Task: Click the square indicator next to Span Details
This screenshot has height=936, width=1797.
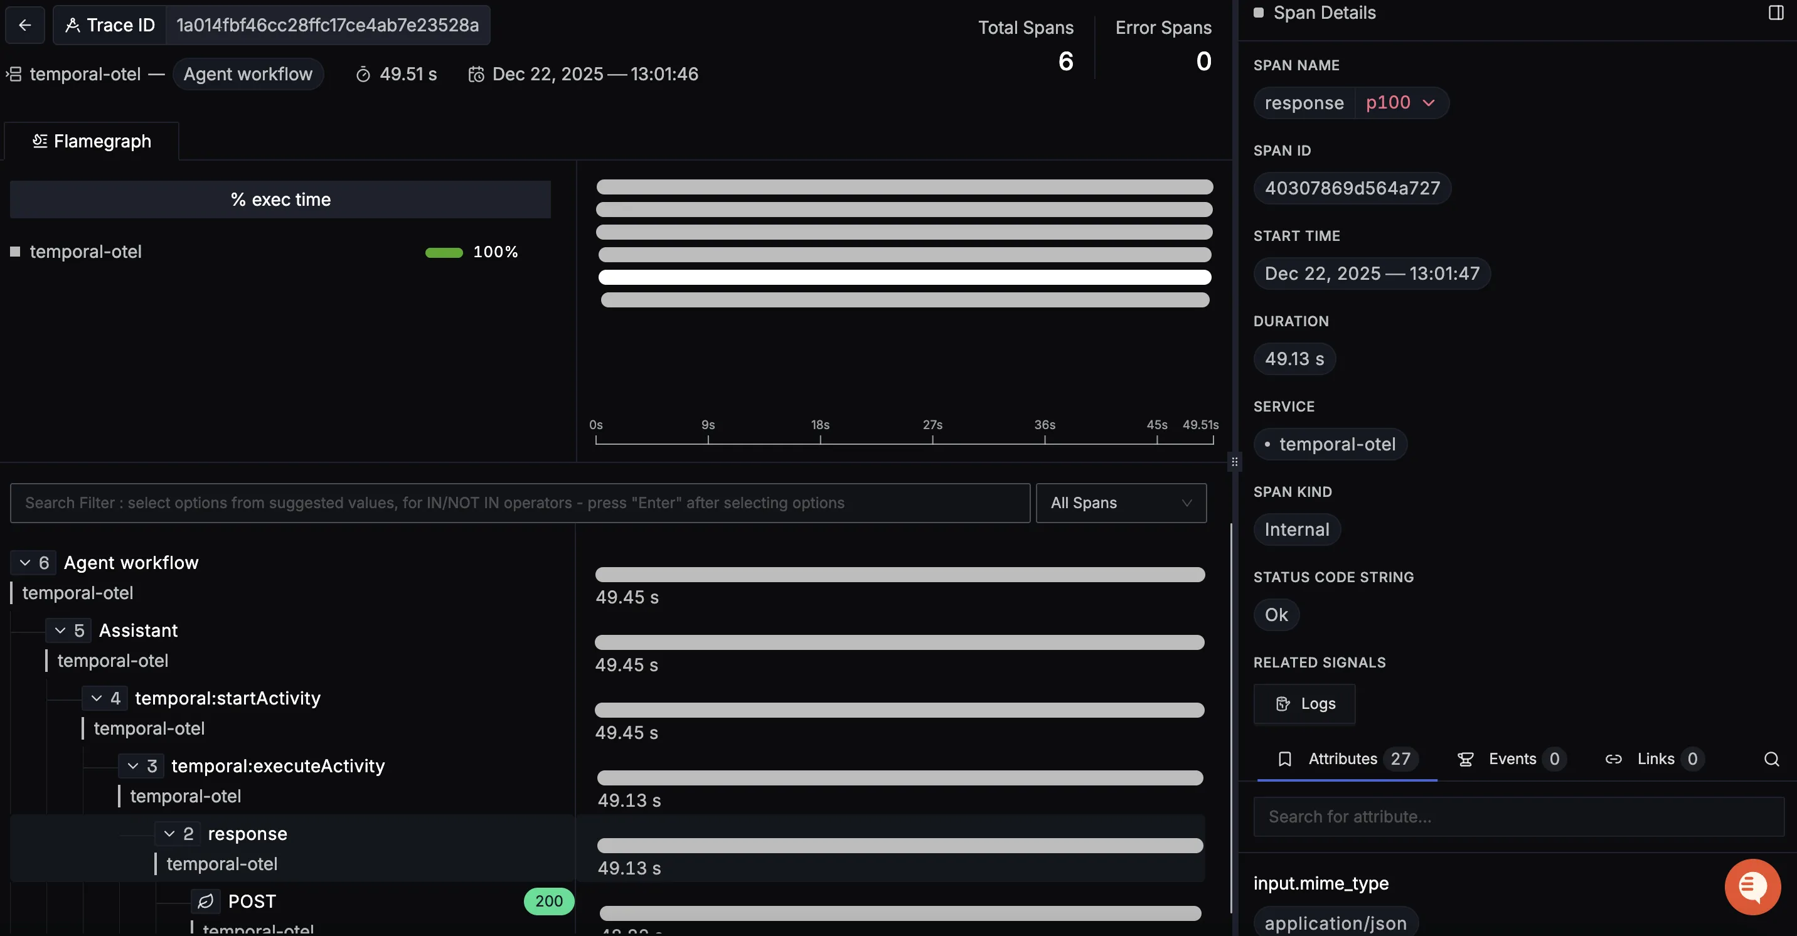Action: (1259, 12)
